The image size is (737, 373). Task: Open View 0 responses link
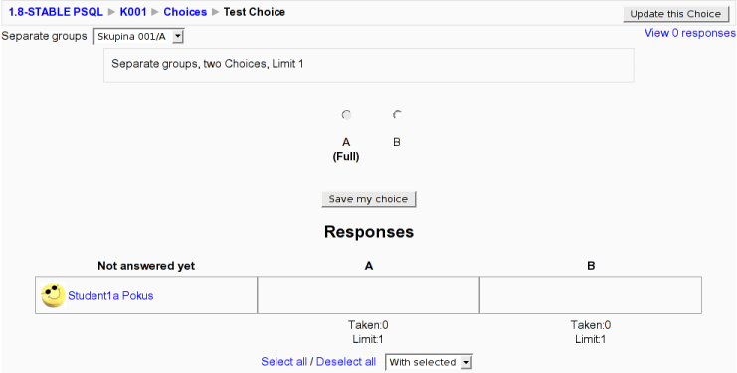click(x=689, y=33)
